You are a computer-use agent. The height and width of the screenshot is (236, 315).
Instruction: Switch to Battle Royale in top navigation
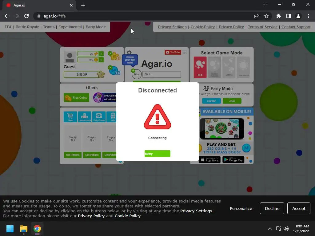pyautogui.click(x=27, y=27)
